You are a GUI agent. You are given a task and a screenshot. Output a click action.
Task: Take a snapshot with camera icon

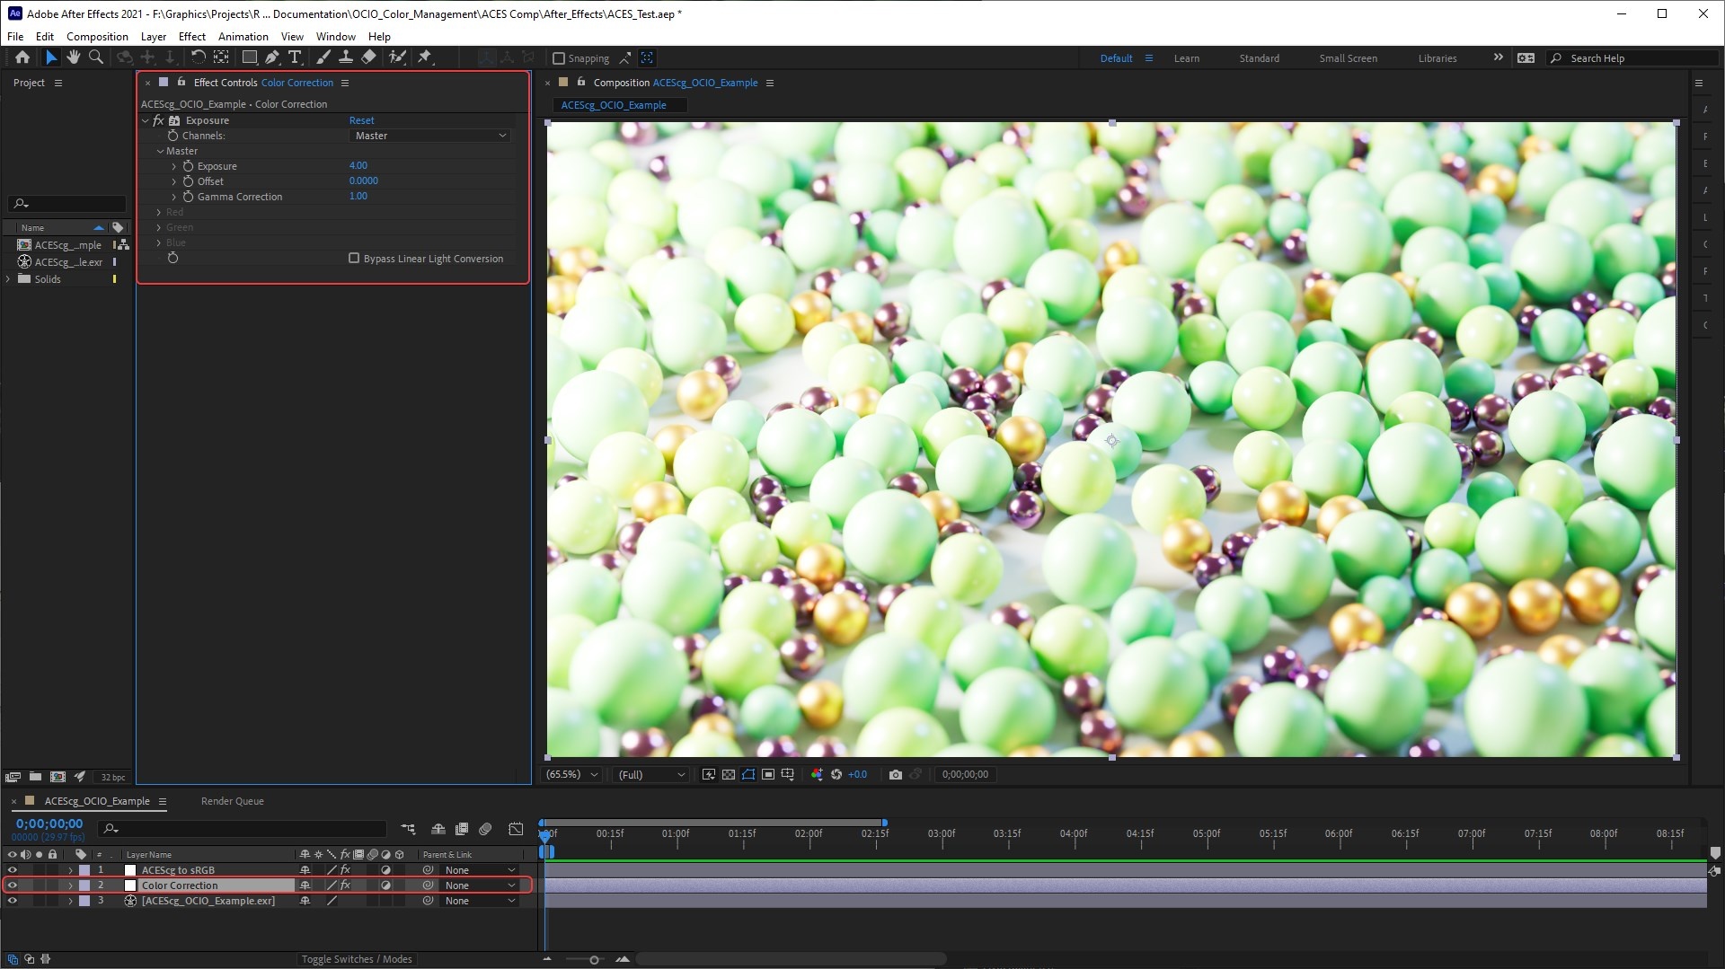tap(895, 774)
